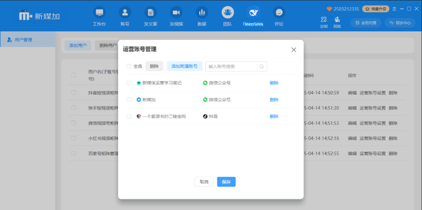422x210 pixels.
Task: Click the account name 一个爱读书的二娃宝妈
Action: [164, 116]
